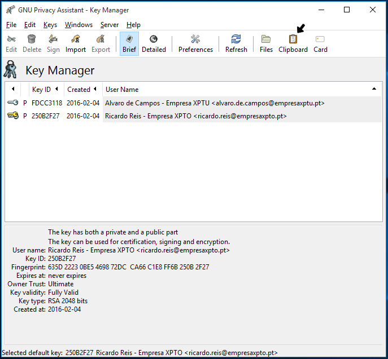Open the Help menu
Screen dimensions: 388x359
(133, 25)
